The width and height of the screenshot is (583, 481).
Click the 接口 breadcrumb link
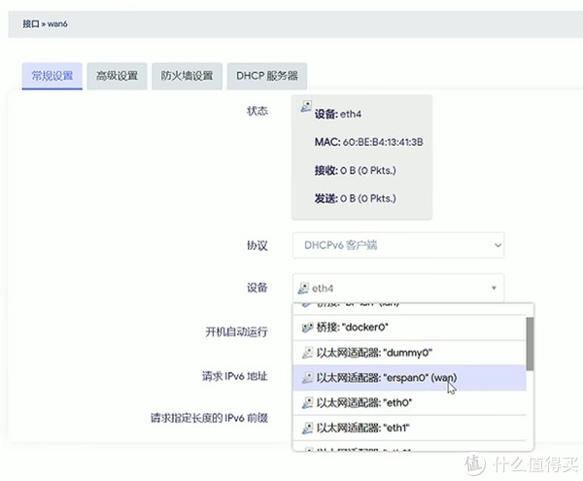coord(31,23)
